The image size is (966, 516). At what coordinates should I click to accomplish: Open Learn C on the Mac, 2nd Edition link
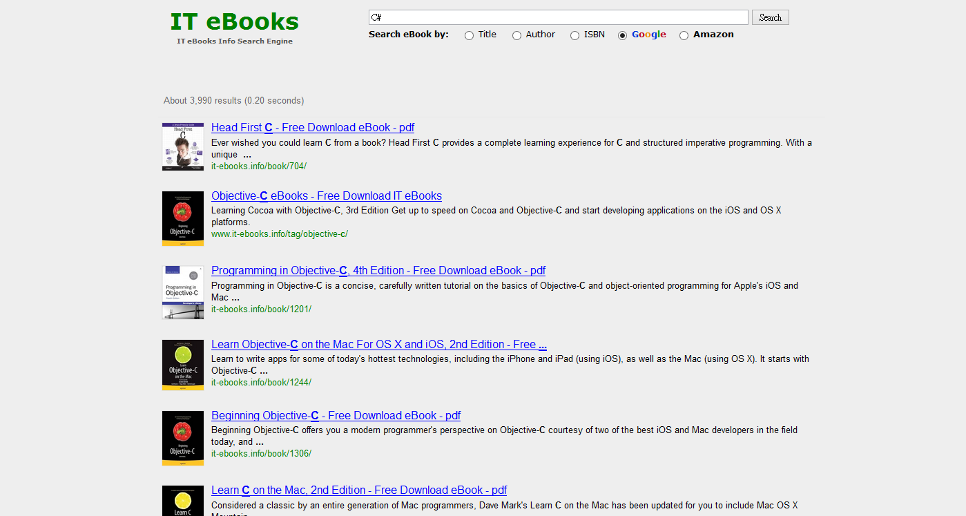(x=359, y=490)
